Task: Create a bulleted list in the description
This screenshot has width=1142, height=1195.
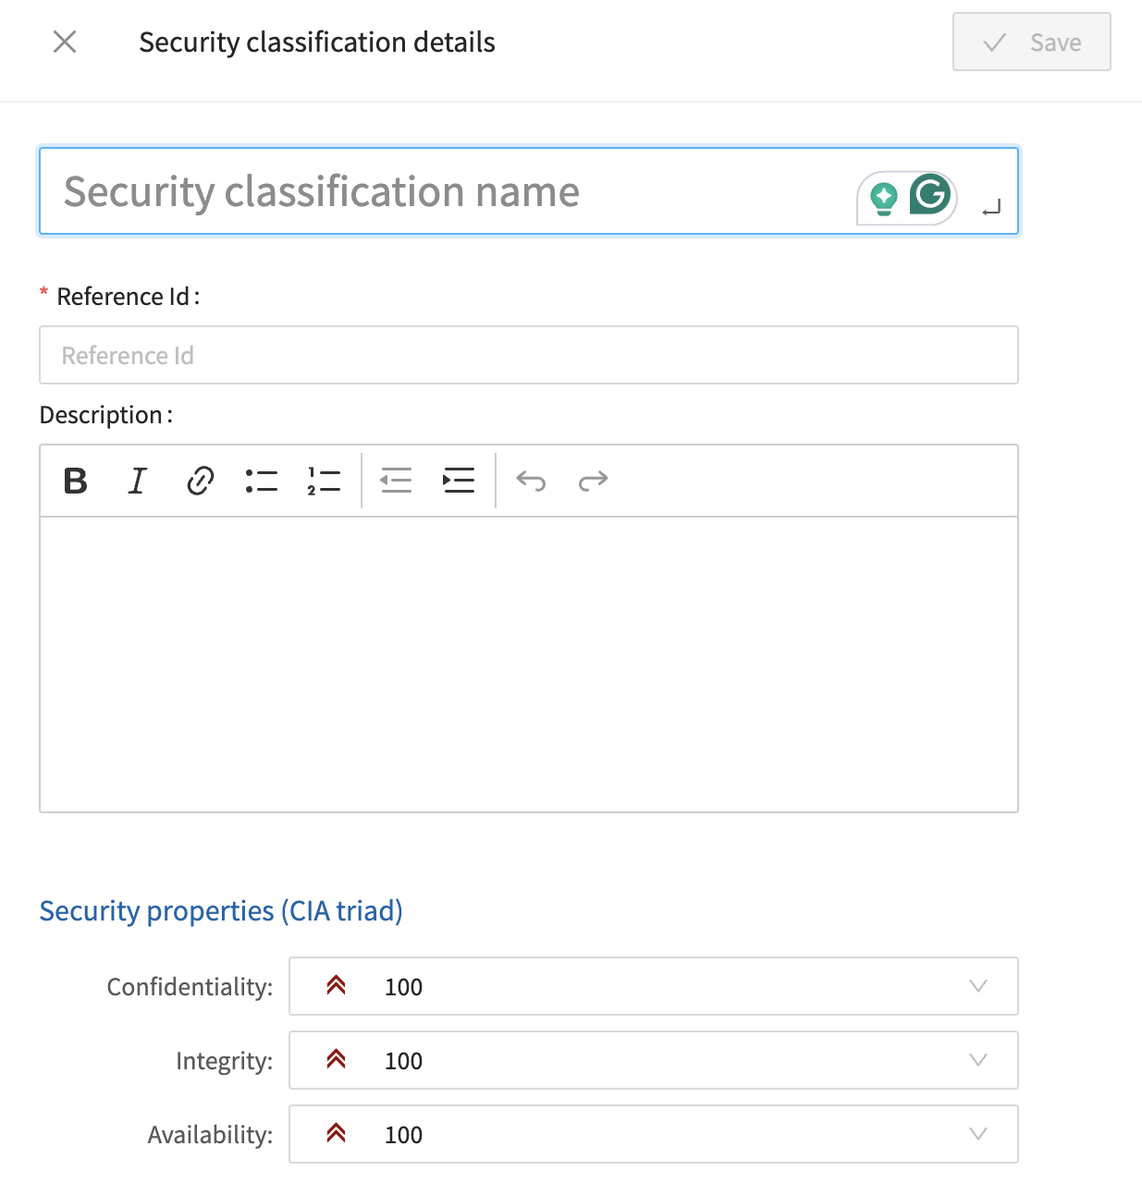Action: (x=262, y=480)
